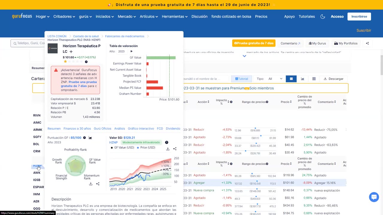This screenshot has height=215, width=383.
Task: Open the Impacto % help icon in the top header
Action: coord(231,102)
